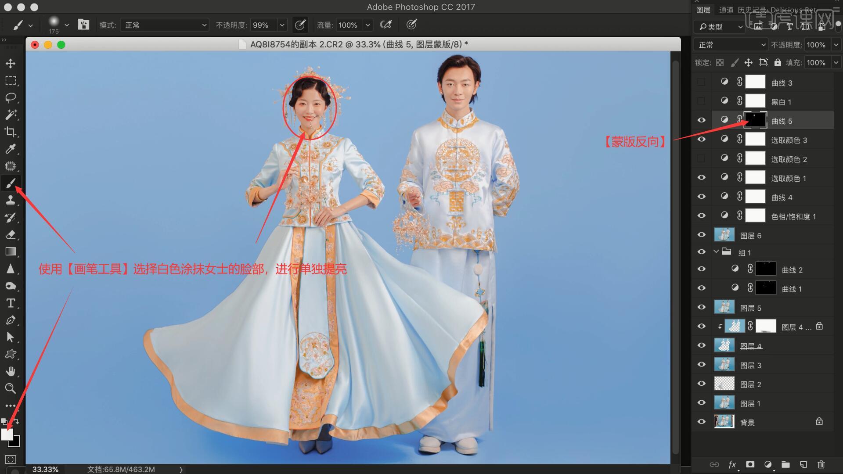Add a layer mask from panel bottom
The image size is (843, 474).
tap(750, 464)
